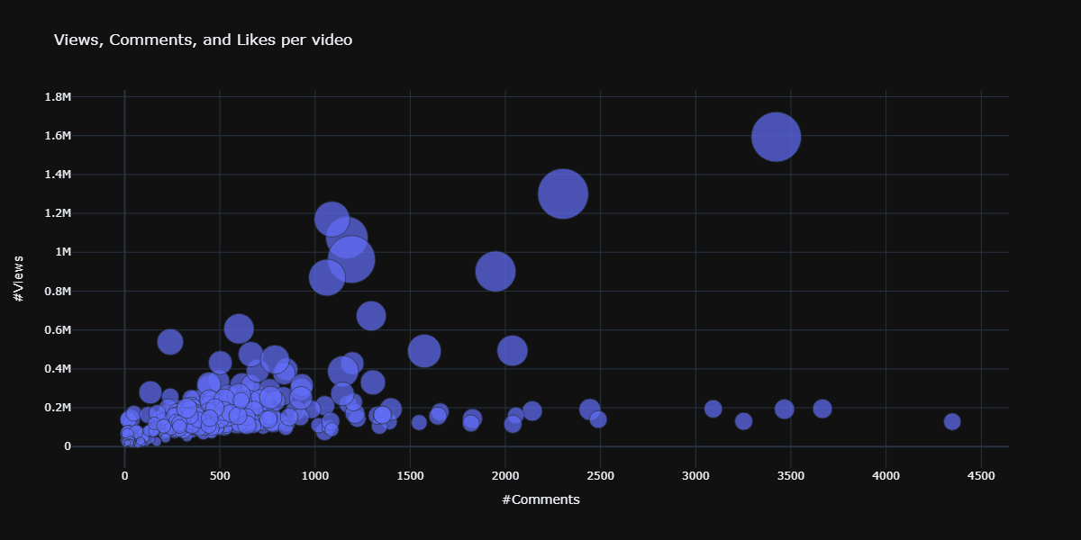Screen dimensions: 1081x540
Task: Click the bubble near 3250 comments
Action: 743,421
